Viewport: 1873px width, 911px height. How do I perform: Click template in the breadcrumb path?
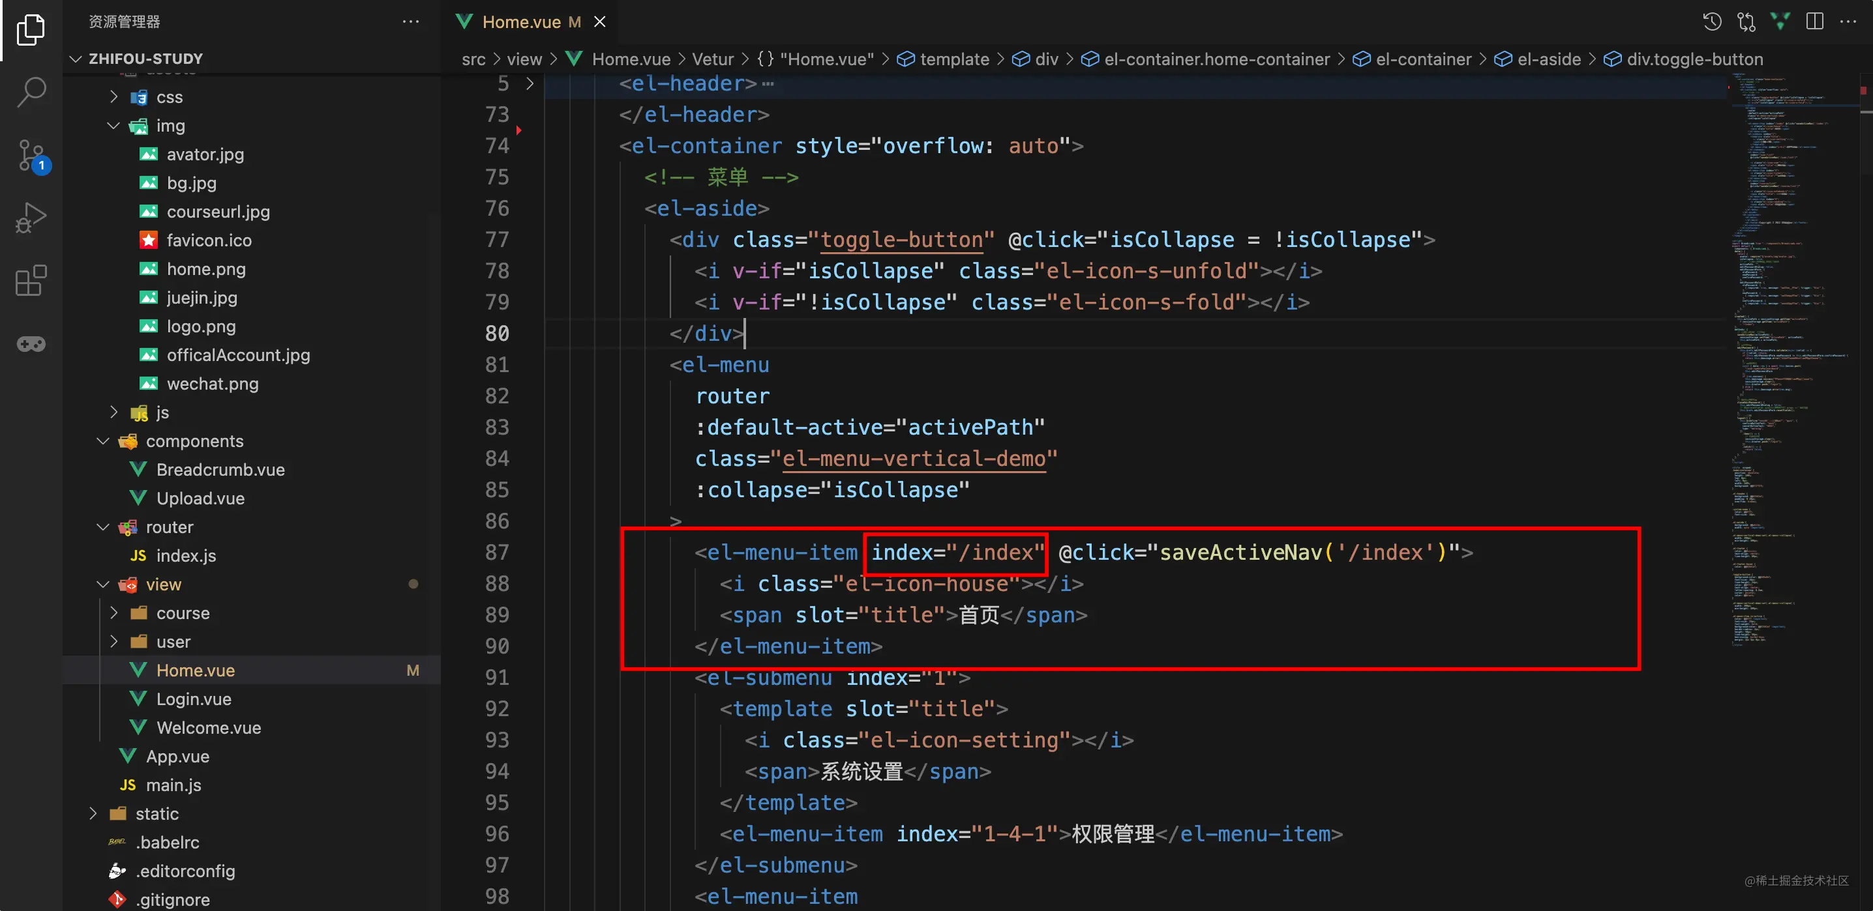tap(953, 59)
